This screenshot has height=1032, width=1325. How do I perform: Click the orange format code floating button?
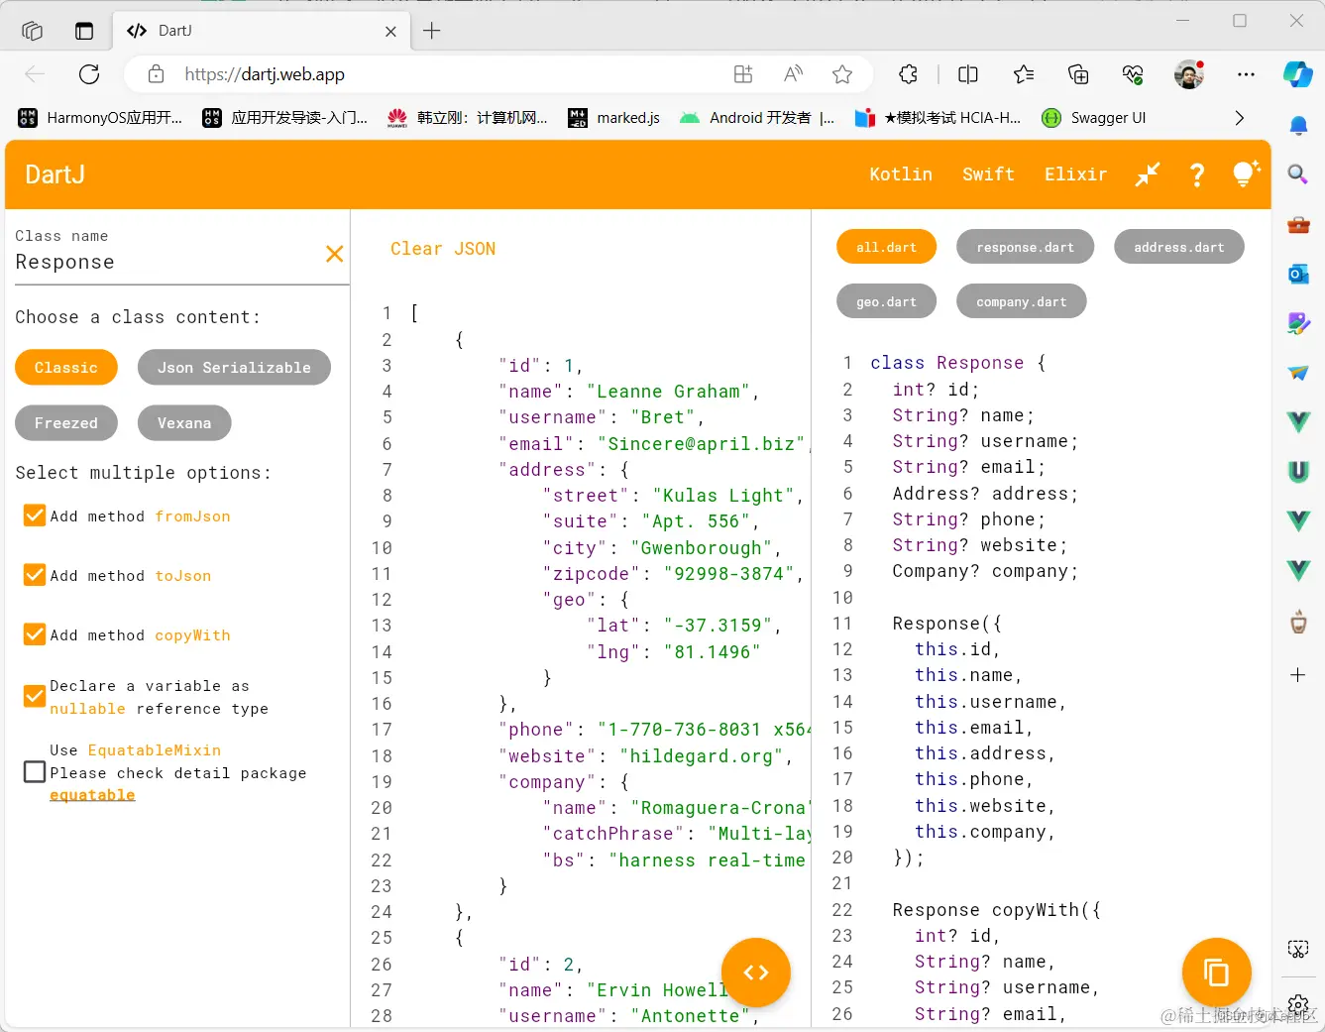point(756,973)
